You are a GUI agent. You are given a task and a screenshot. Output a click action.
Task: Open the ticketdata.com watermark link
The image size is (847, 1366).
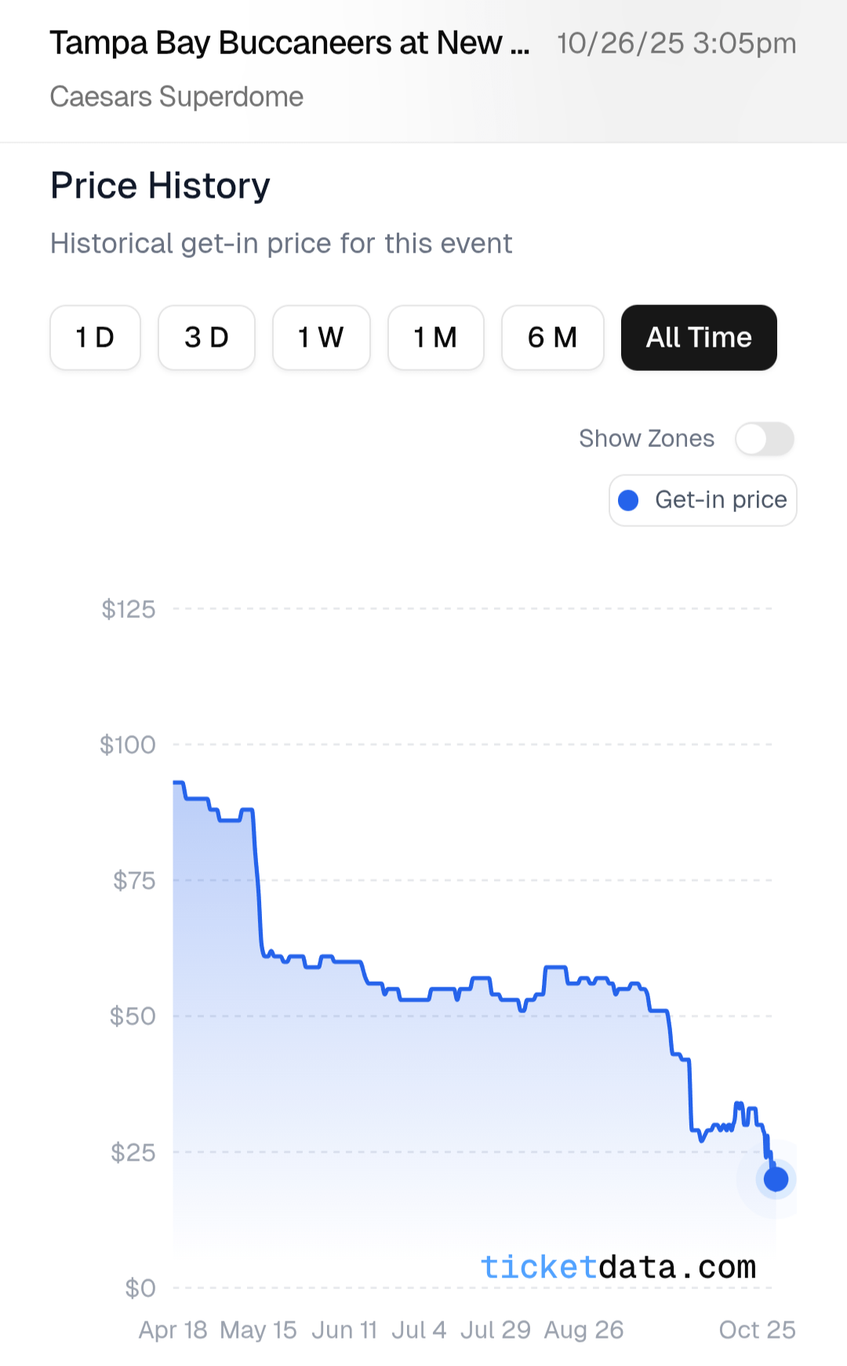pos(618,1267)
